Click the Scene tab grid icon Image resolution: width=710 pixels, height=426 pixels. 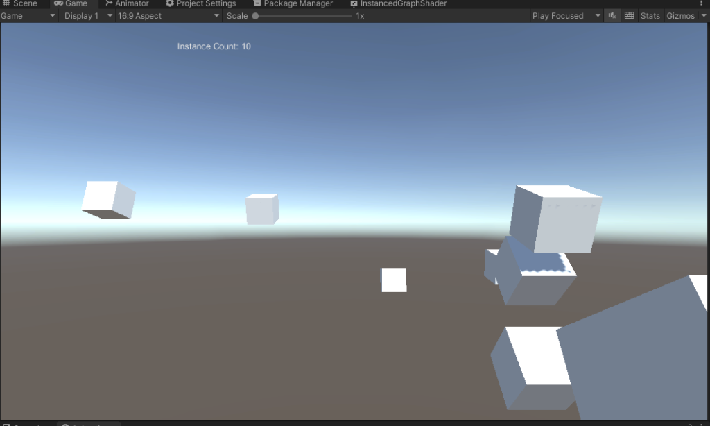click(6, 3)
